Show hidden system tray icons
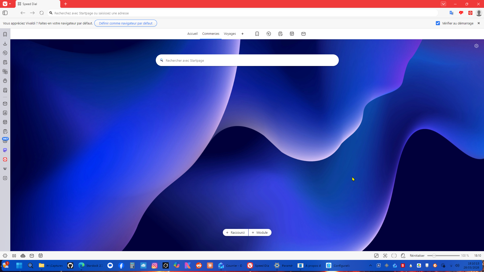Viewport: 484px width, 272px height. (370, 265)
